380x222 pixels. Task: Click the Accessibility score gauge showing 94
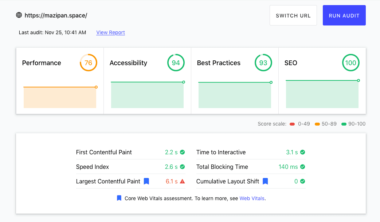coord(176,63)
